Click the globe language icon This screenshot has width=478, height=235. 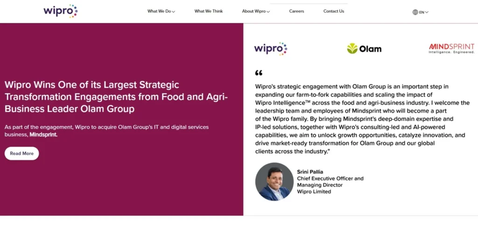(x=415, y=12)
